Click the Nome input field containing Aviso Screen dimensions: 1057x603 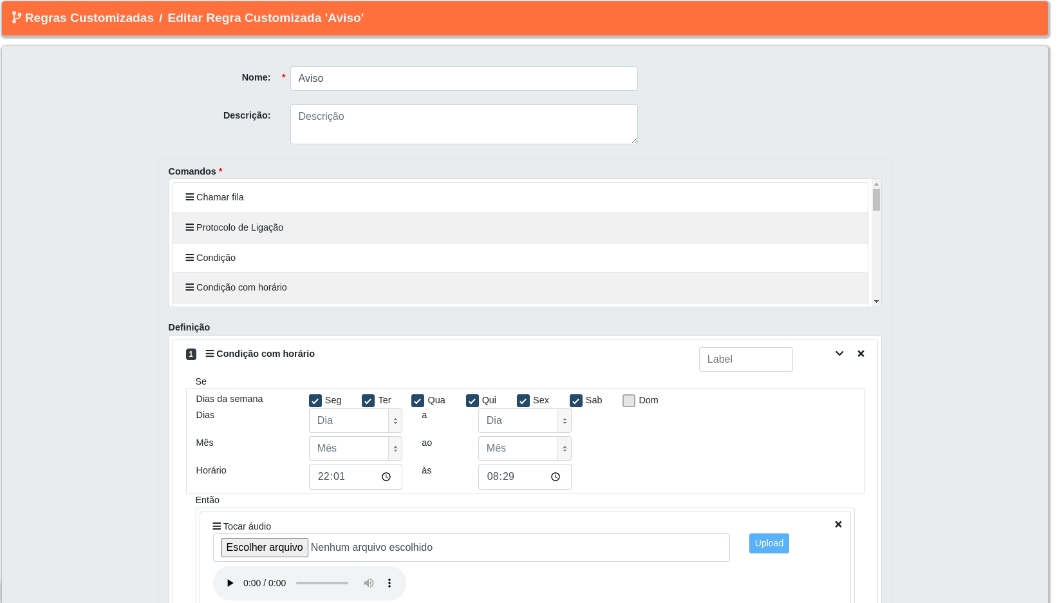[x=463, y=79]
